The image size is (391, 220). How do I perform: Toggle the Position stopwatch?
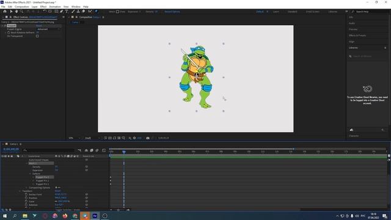pyautogui.click(x=26, y=198)
